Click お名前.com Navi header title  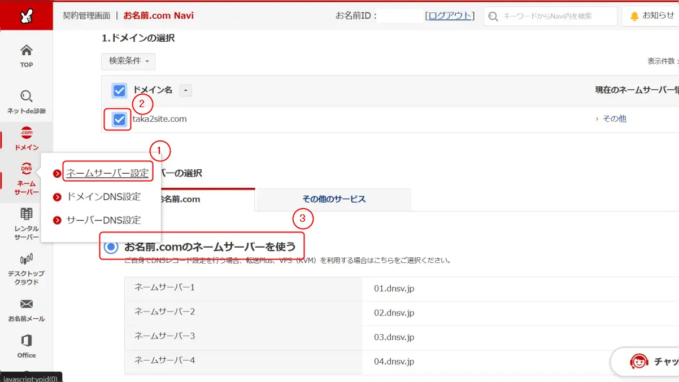click(159, 16)
